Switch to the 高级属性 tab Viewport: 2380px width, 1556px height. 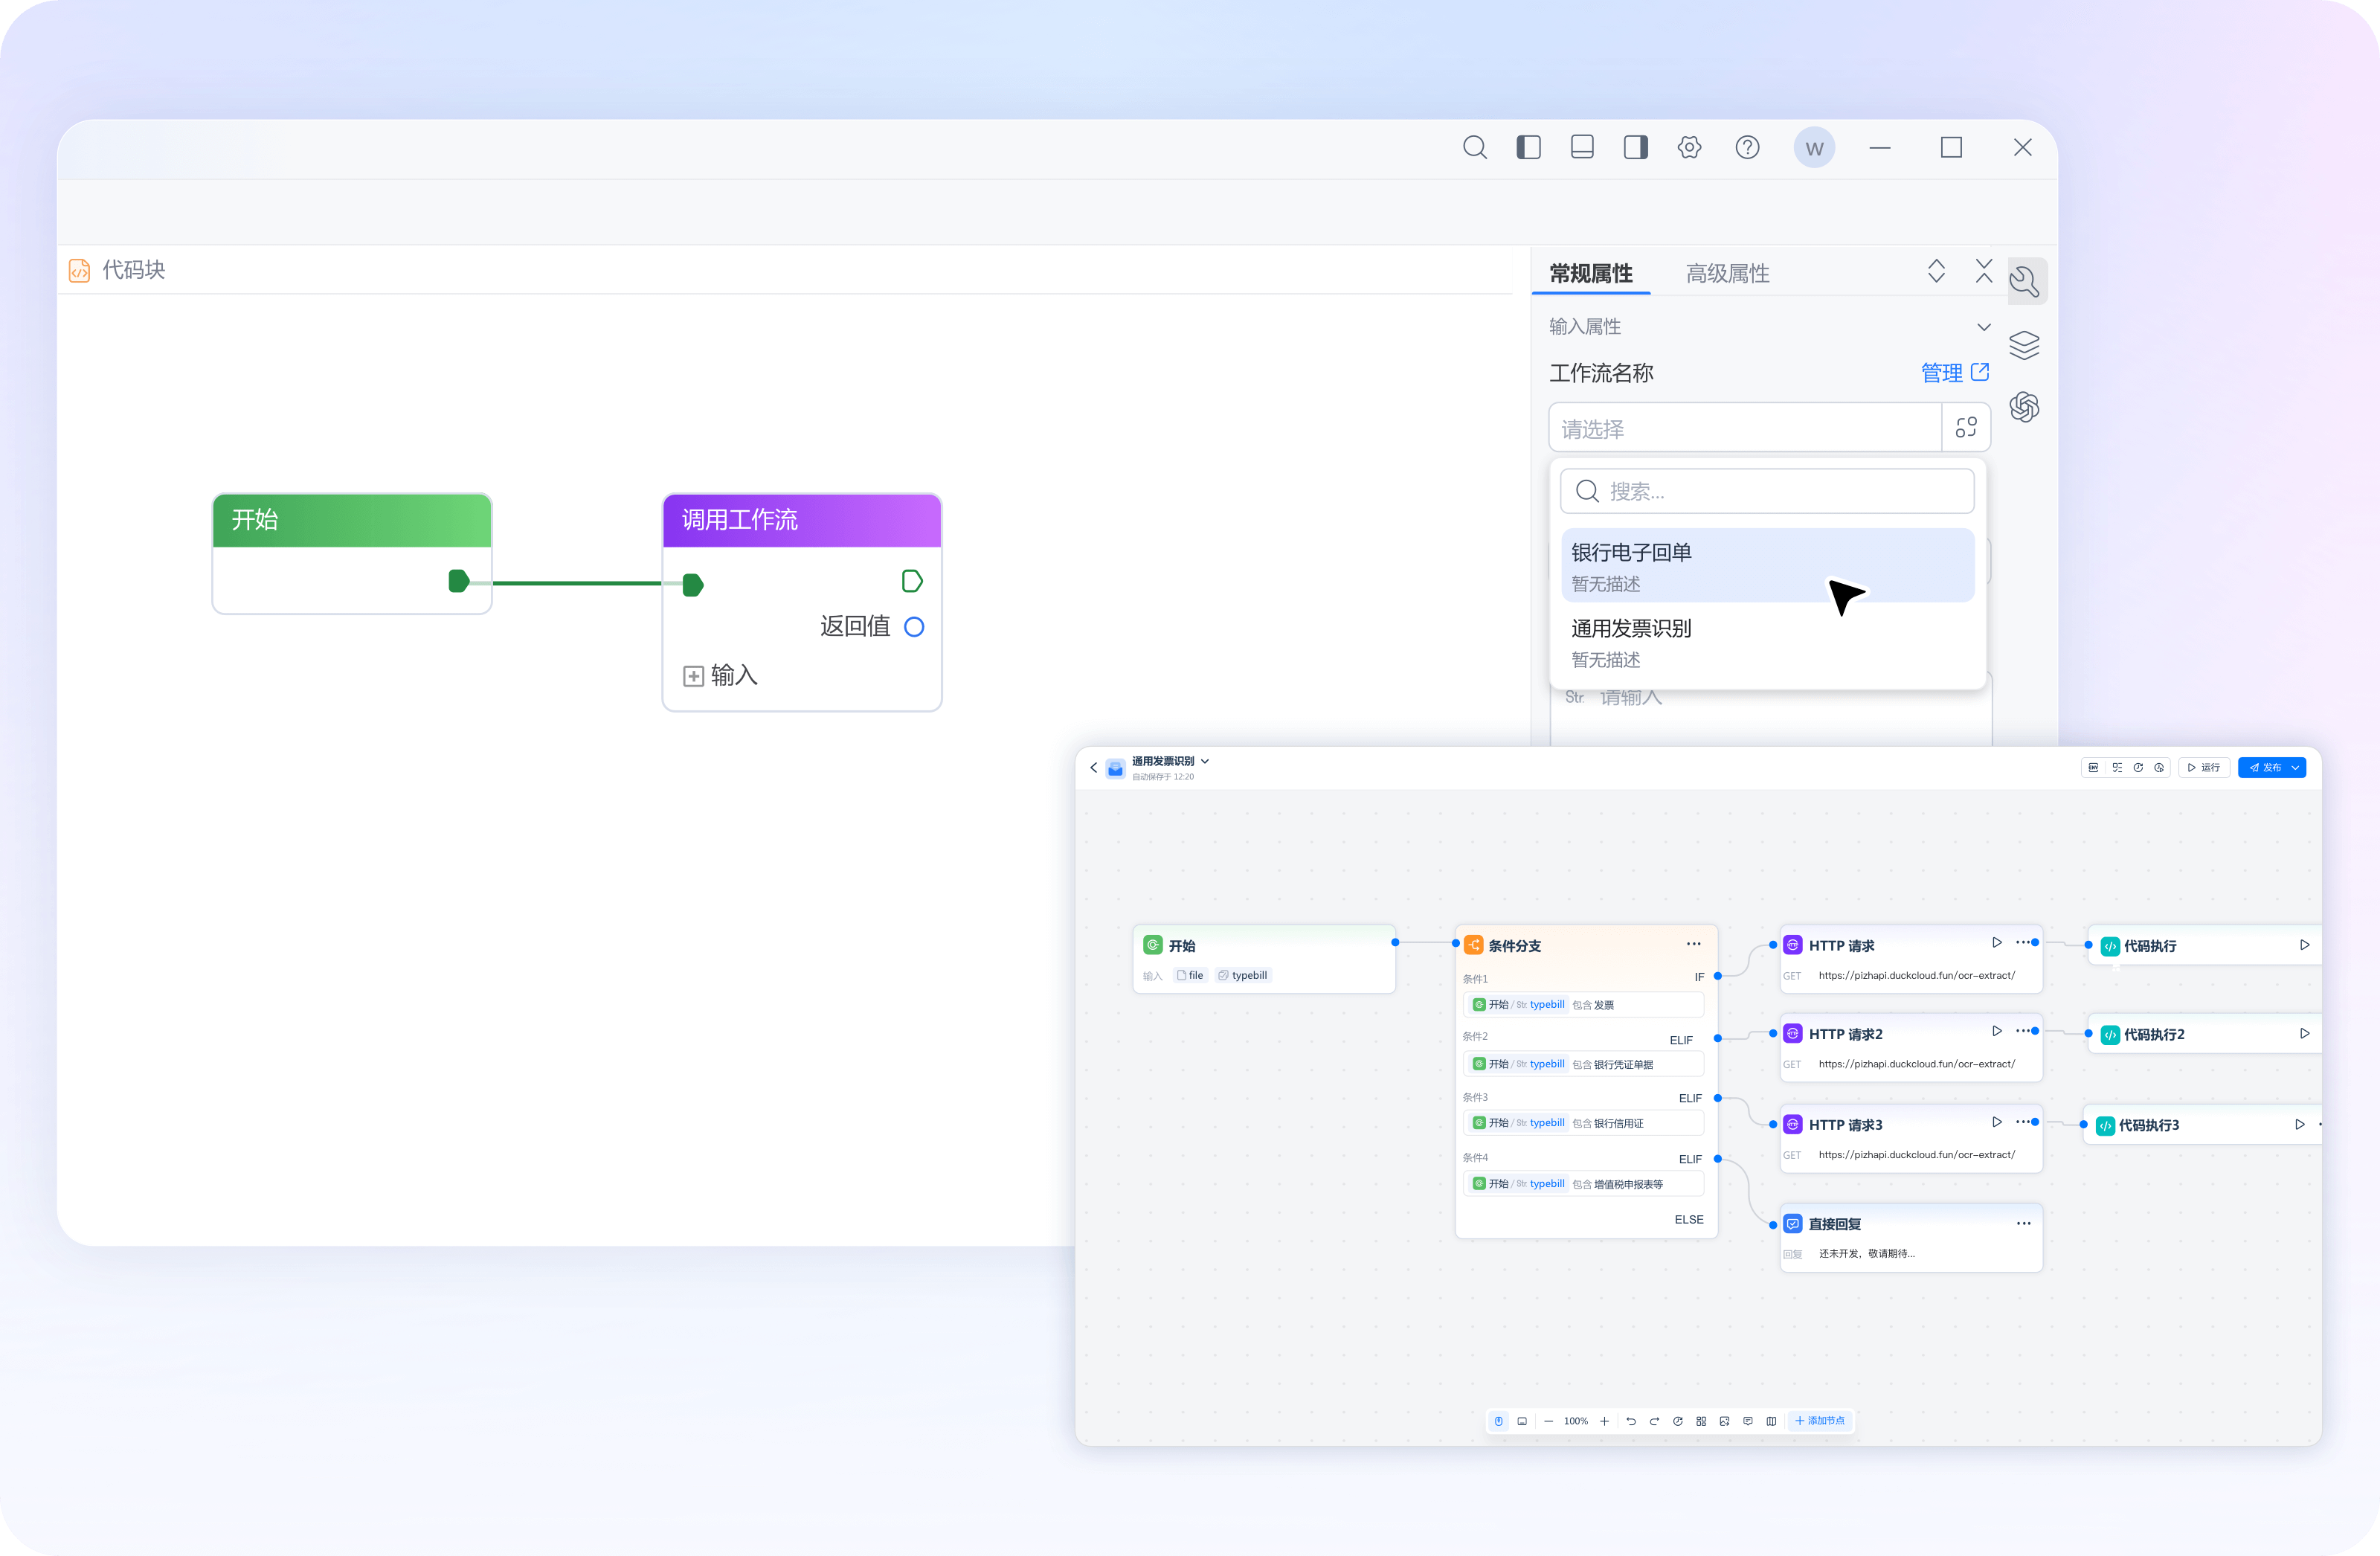click(1728, 273)
